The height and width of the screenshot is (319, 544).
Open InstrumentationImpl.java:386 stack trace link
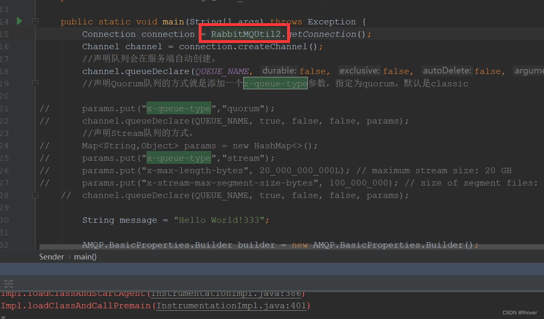(226, 293)
